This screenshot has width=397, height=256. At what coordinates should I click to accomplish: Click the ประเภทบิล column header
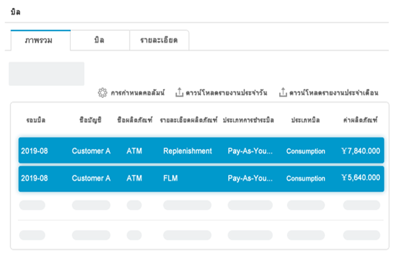305,120
